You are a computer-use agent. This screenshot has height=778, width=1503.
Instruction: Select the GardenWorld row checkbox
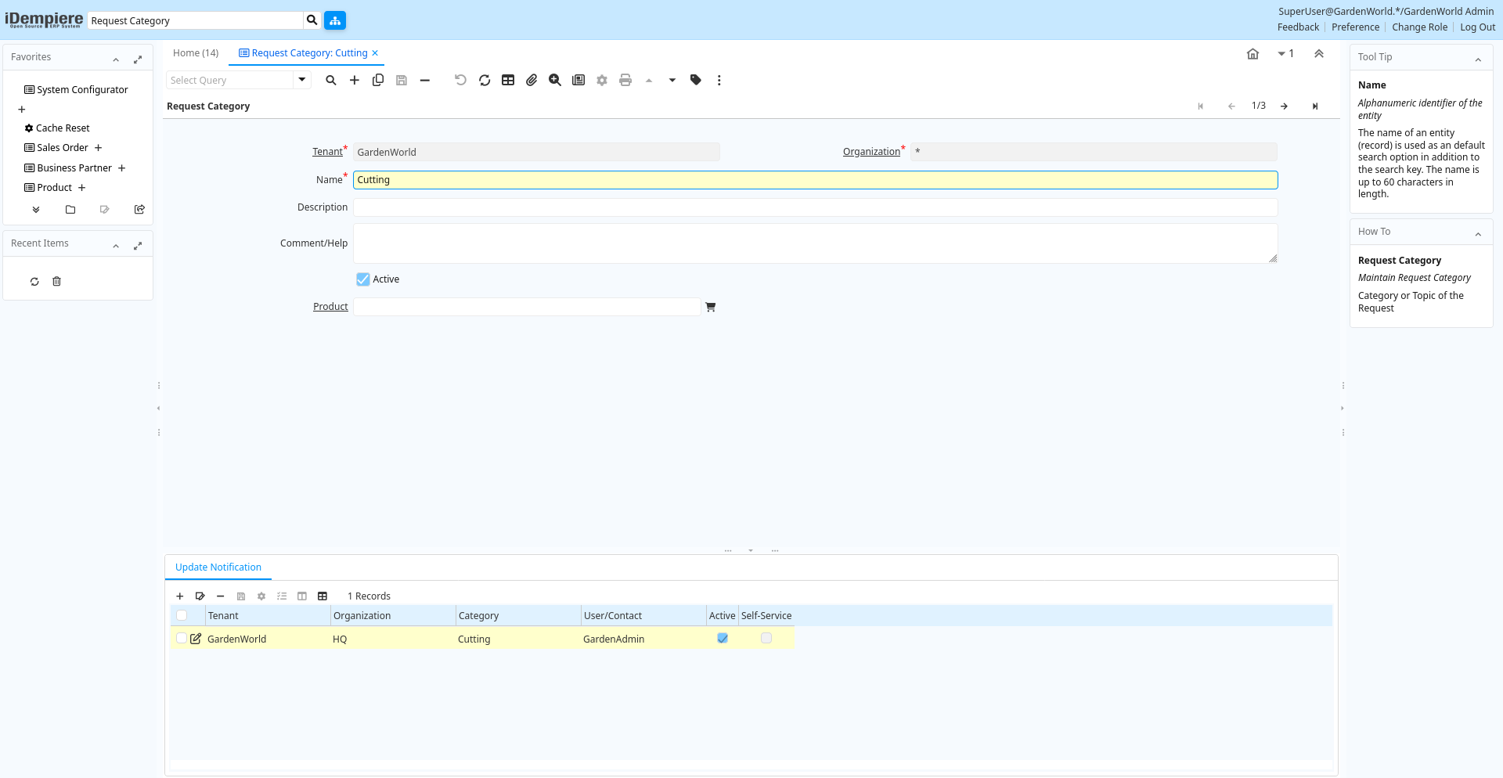pyautogui.click(x=182, y=639)
